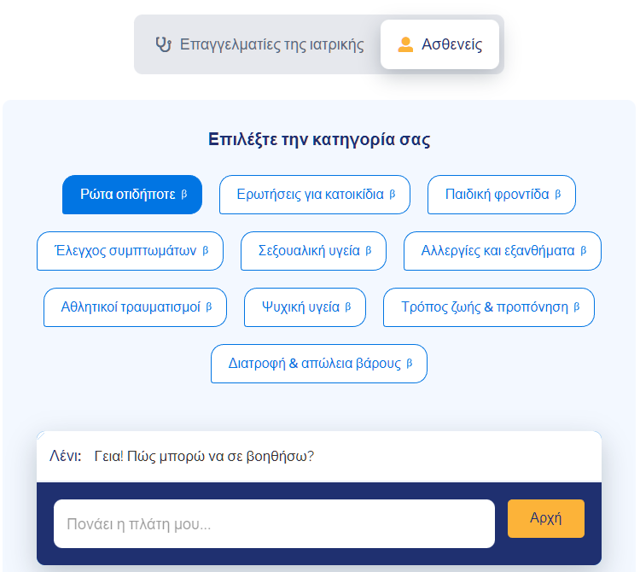Viewport: 640px width, 572px height.
Task: Focus the Πονάει η πλάτη μου input field
Action: coord(274,524)
